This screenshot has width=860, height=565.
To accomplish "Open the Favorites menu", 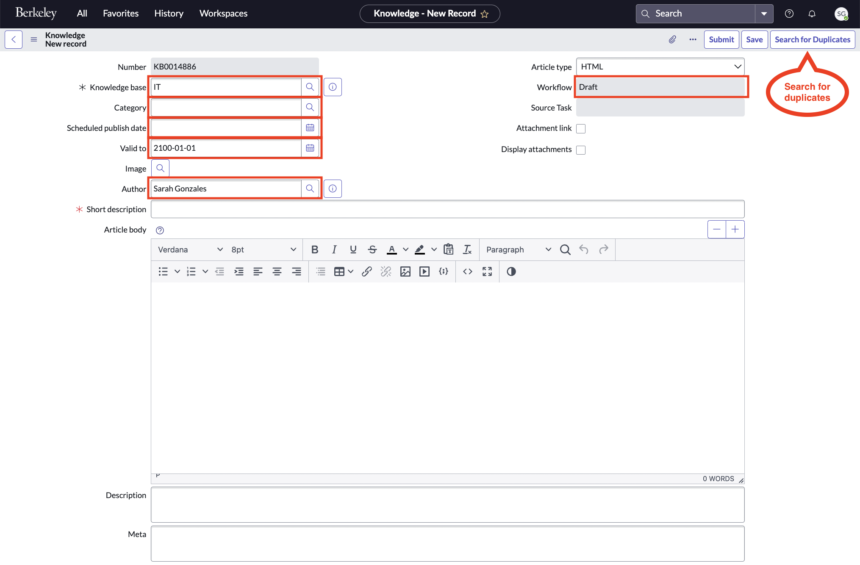I will tap(120, 14).
